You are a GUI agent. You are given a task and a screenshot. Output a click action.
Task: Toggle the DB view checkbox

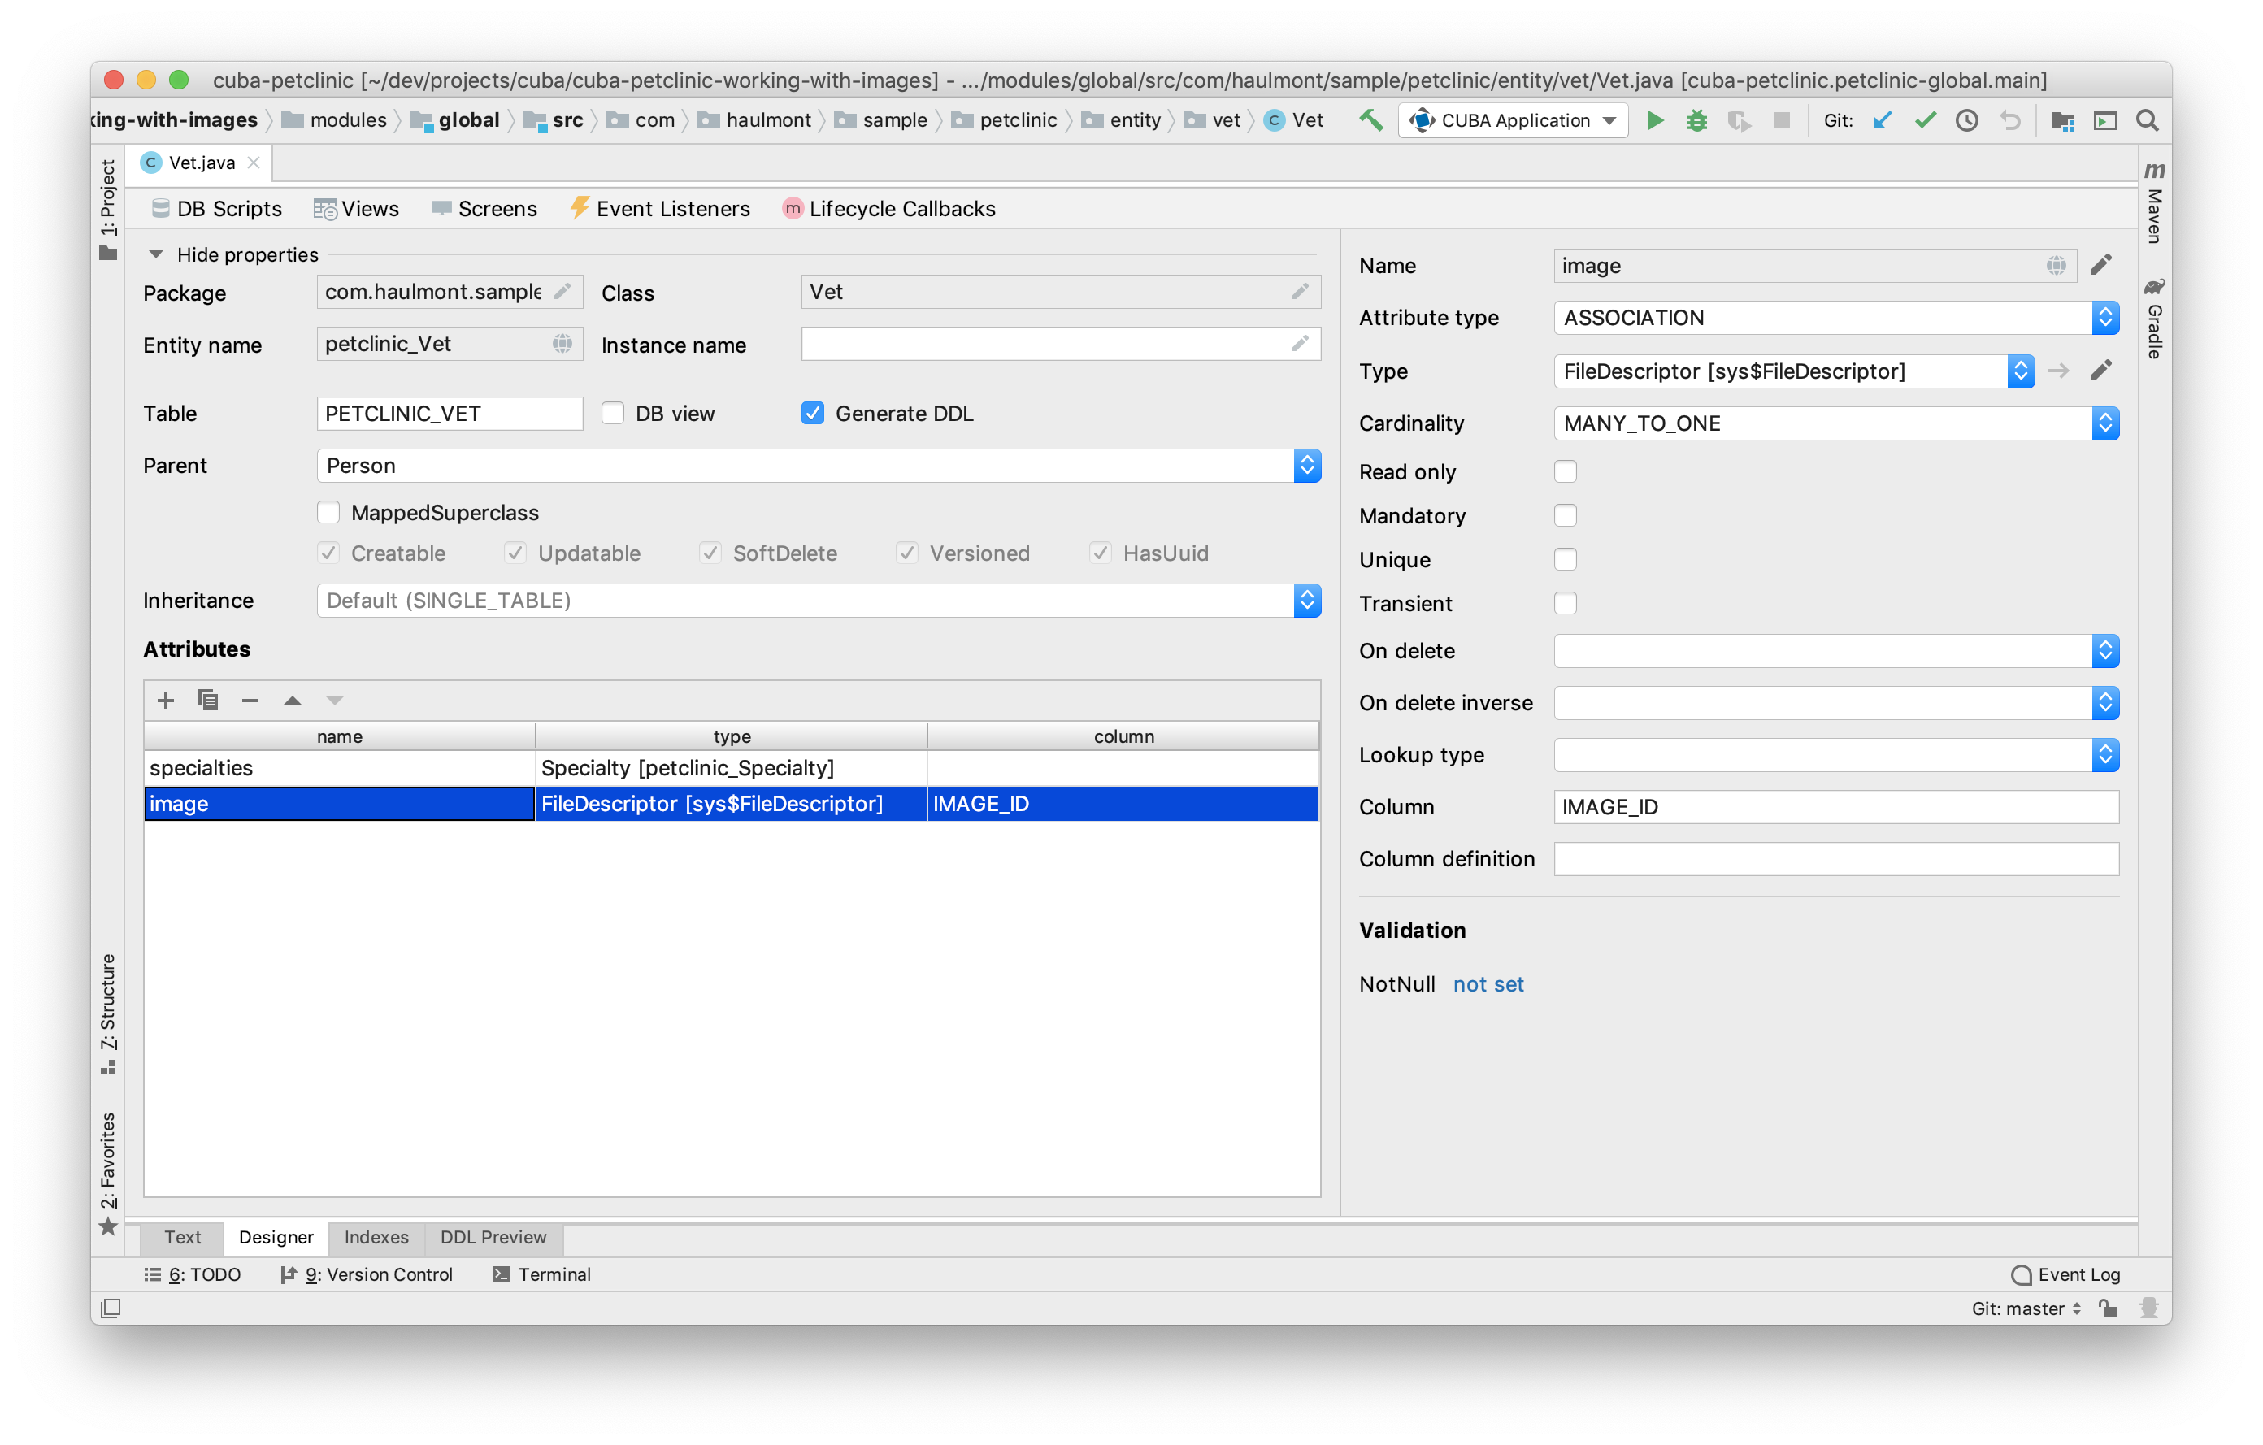click(x=613, y=414)
